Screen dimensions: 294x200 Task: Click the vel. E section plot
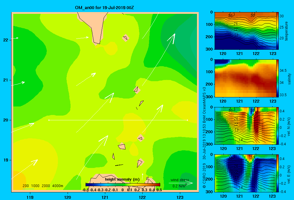(x=245, y=173)
